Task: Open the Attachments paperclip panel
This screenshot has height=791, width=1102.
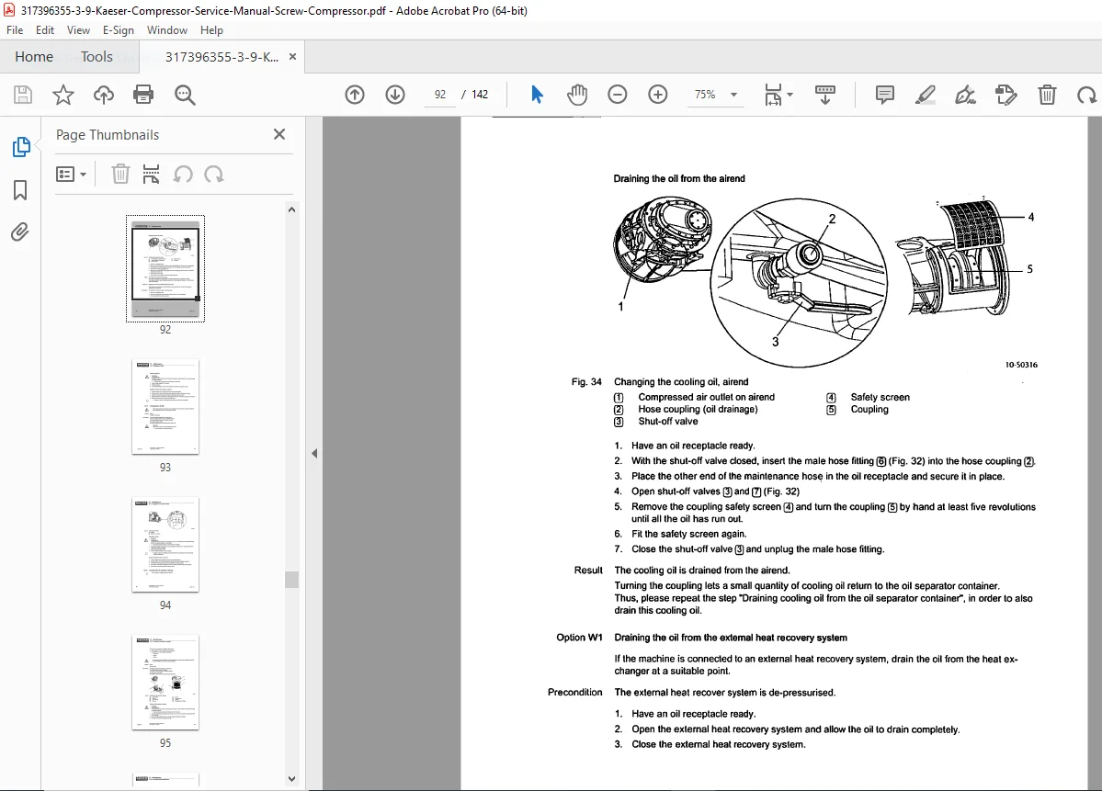Action: [x=19, y=232]
